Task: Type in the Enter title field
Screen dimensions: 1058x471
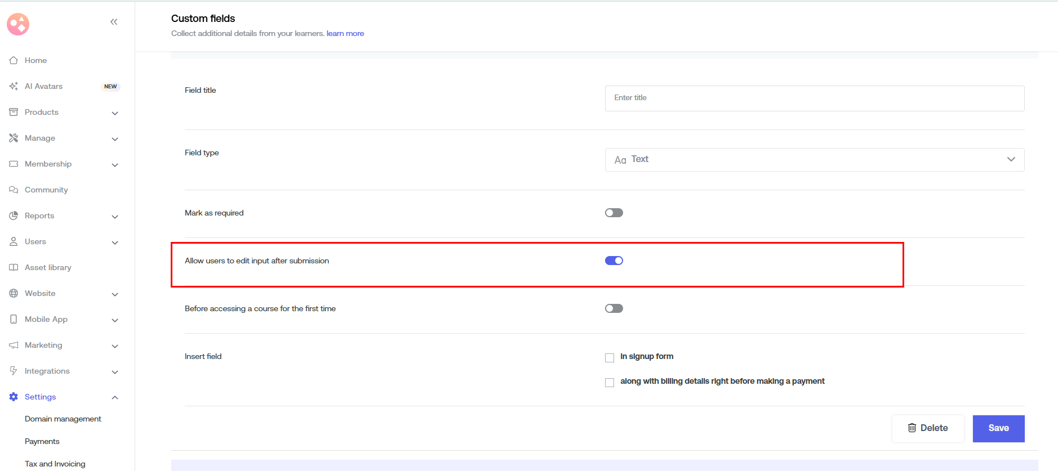Action: click(814, 98)
